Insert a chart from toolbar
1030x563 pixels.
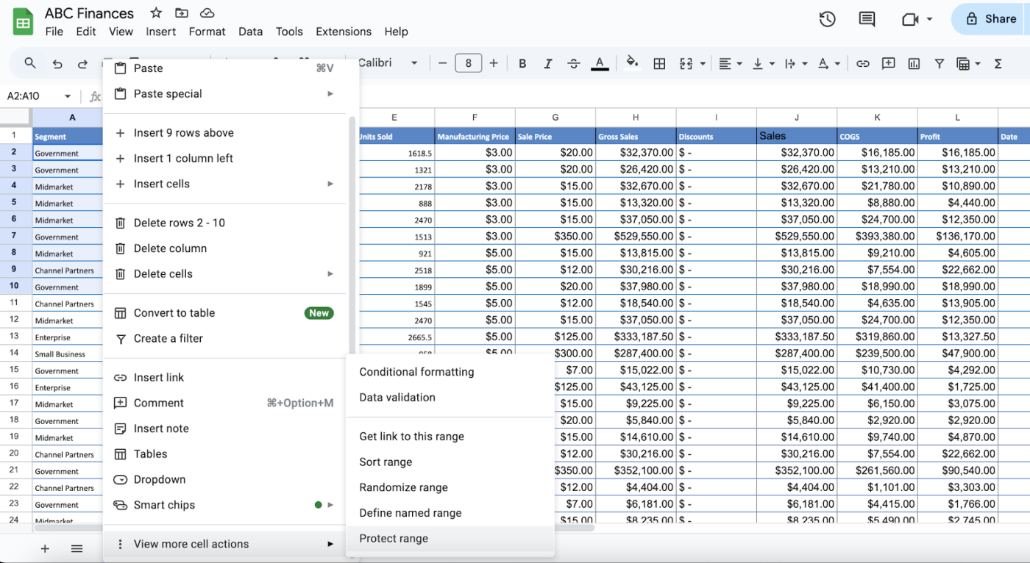(914, 64)
